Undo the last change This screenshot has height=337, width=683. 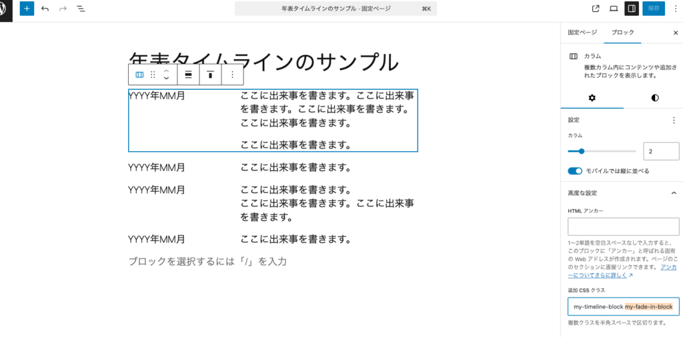click(x=45, y=9)
